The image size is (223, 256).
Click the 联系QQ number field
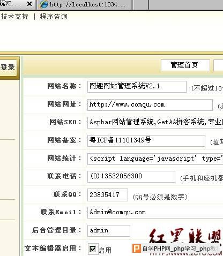(x=108, y=195)
